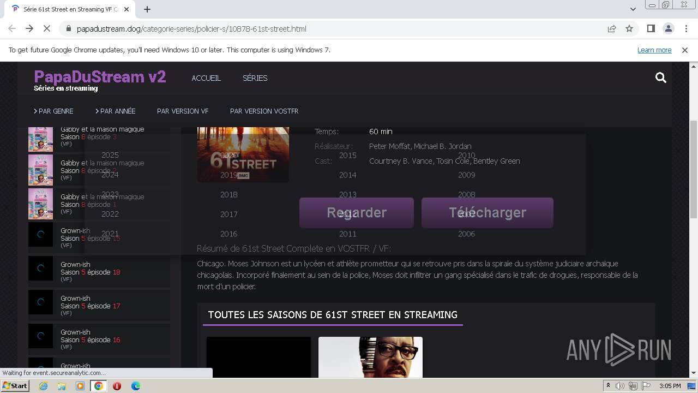Close the 61st Street browser tab
The height and width of the screenshot is (393, 698).
click(127, 9)
